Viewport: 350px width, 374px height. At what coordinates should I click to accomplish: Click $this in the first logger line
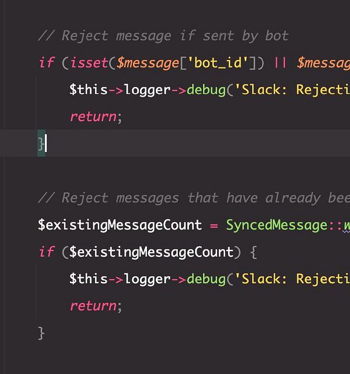pyautogui.click(x=88, y=90)
